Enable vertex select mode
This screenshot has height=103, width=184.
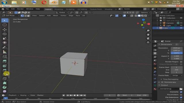pos(22,15)
